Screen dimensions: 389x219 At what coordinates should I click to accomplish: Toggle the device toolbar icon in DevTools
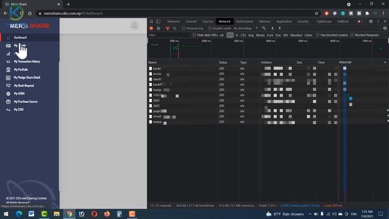click(158, 21)
